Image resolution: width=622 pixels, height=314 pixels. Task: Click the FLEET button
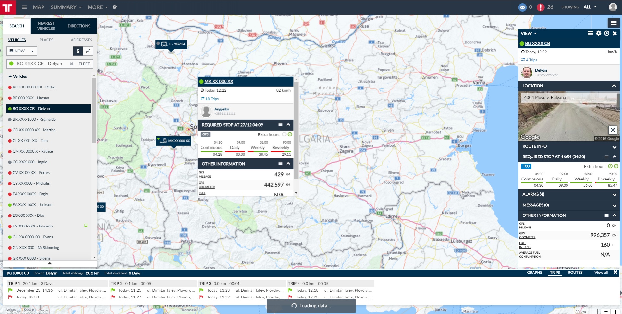[x=84, y=64]
